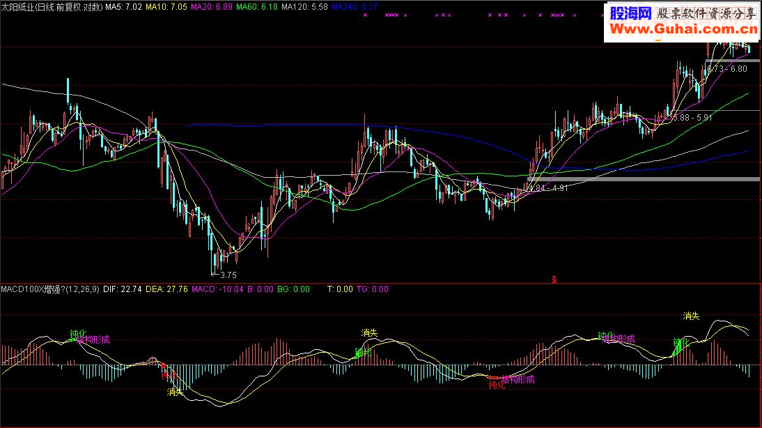
Task: Click the 4.84 - 4.91 price range label
Action: 547,188
